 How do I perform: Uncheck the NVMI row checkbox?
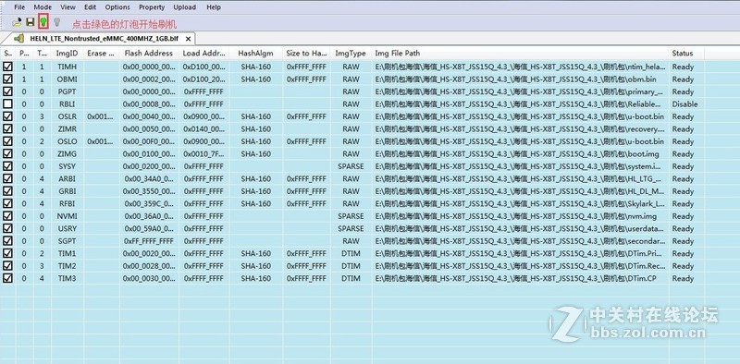(7, 216)
